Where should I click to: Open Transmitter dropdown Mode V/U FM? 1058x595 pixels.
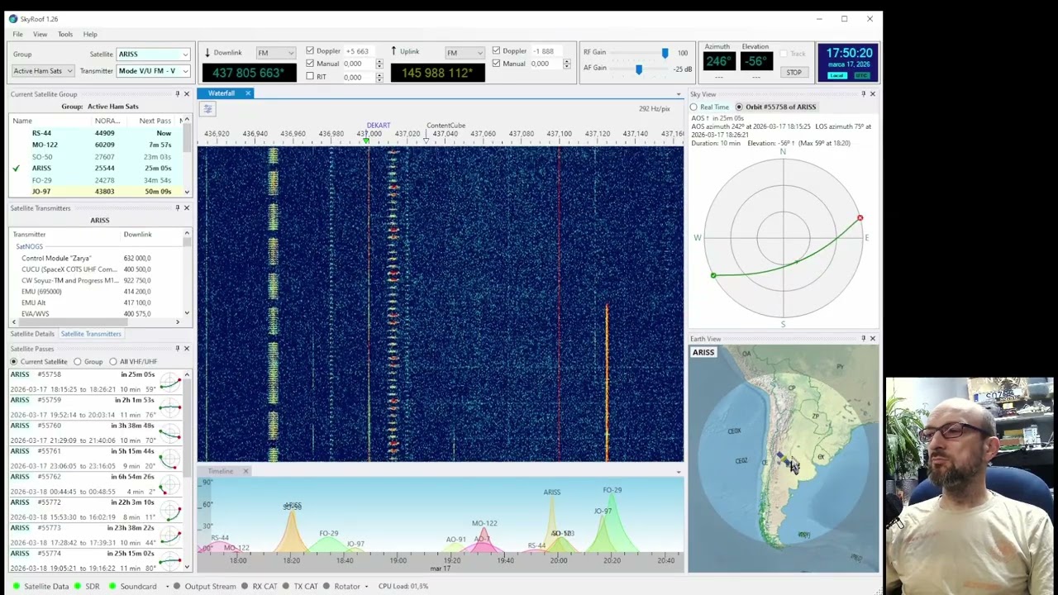(x=153, y=71)
